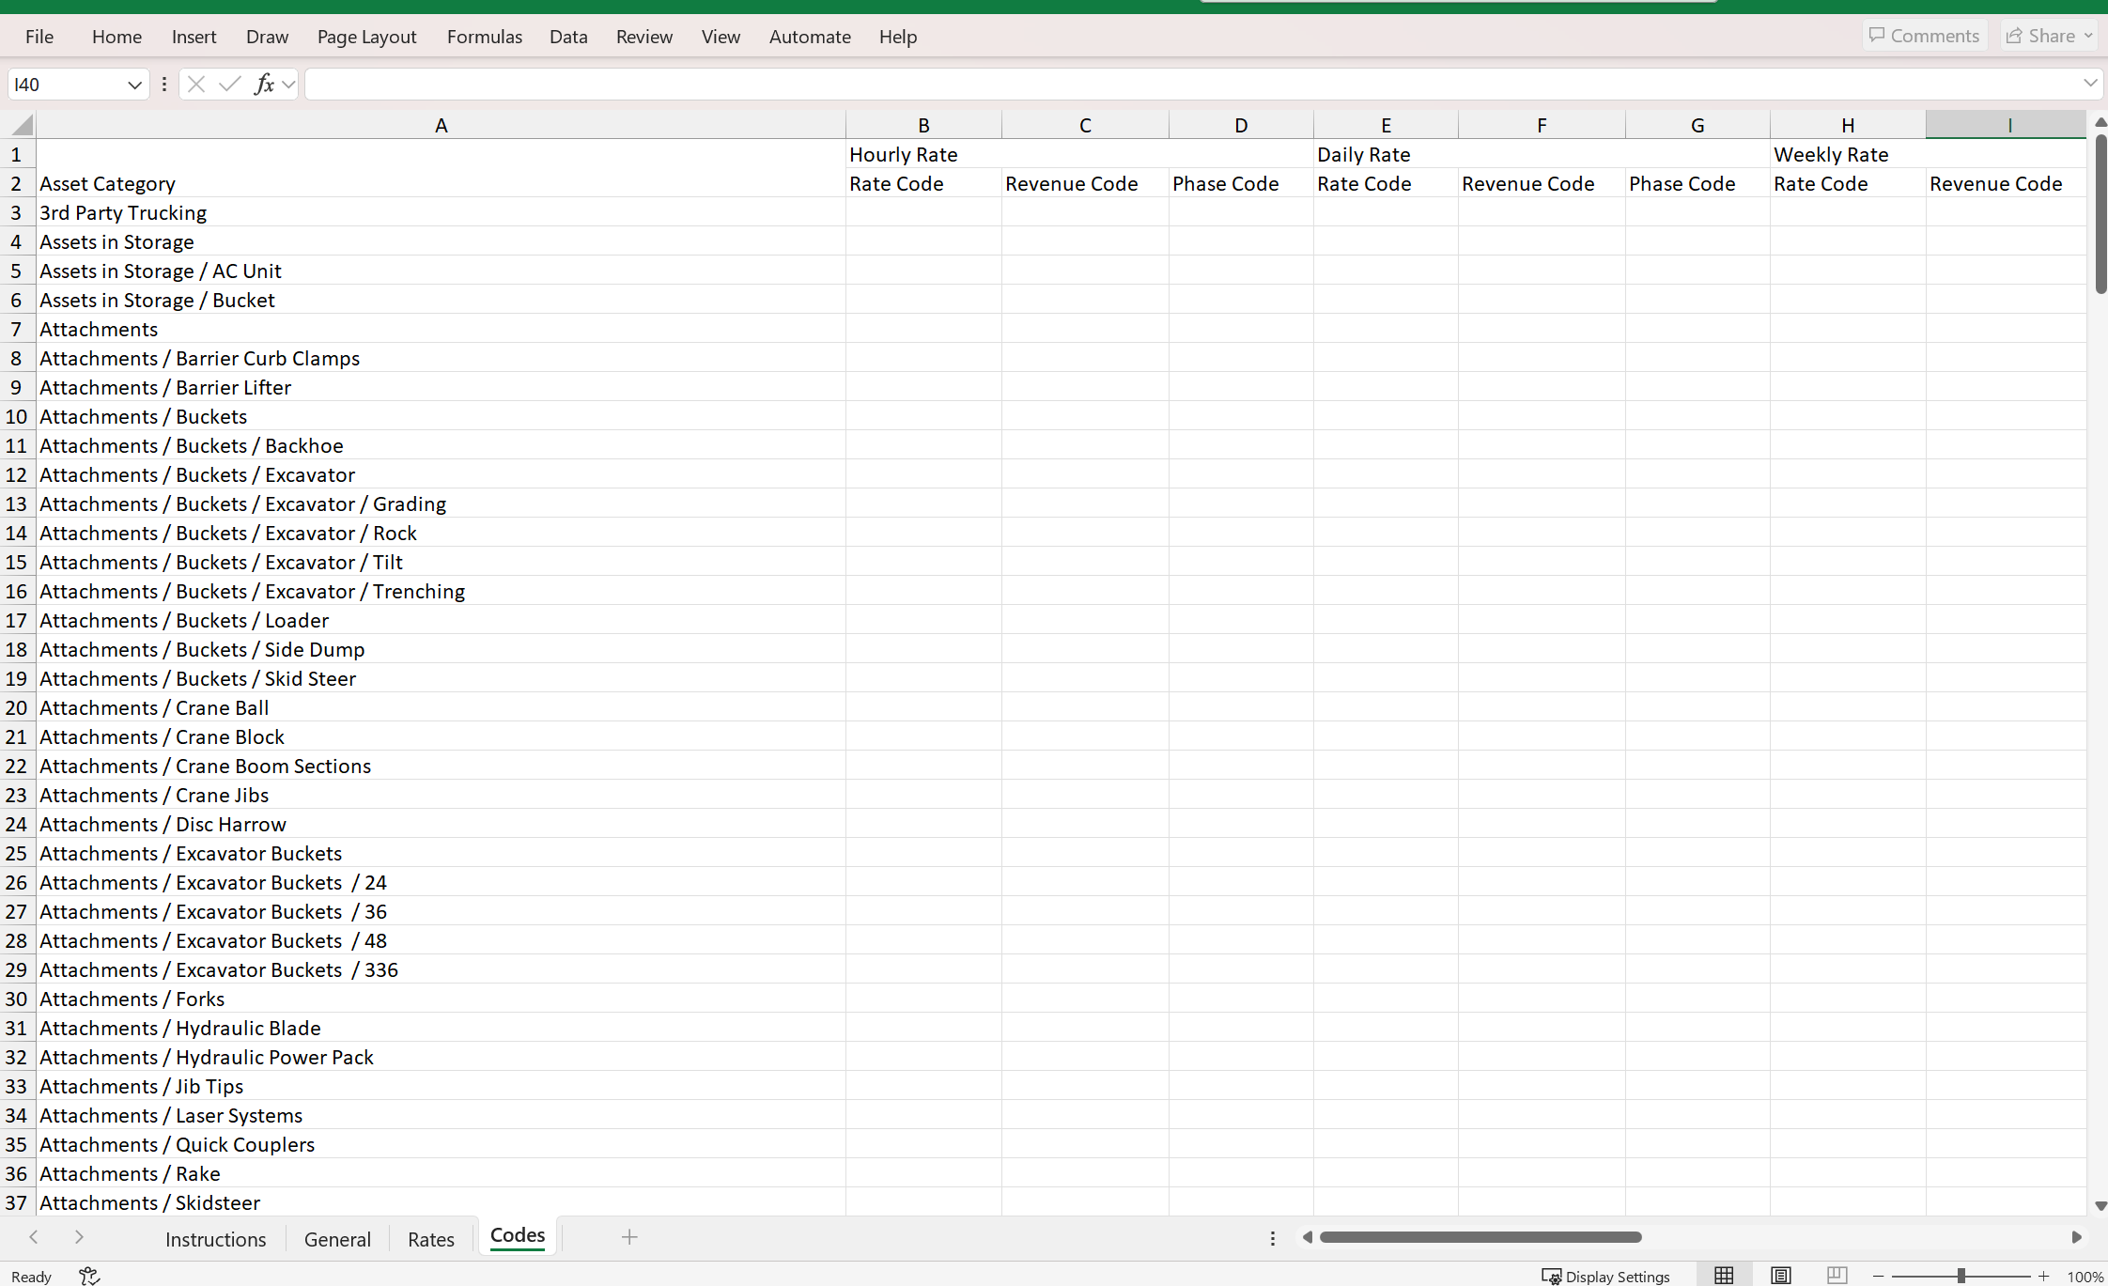The height and width of the screenshot is (1286, 2108).
Task: Switch to Normal view icon
Action: pyautogui.click(x=1724, y=1275)
